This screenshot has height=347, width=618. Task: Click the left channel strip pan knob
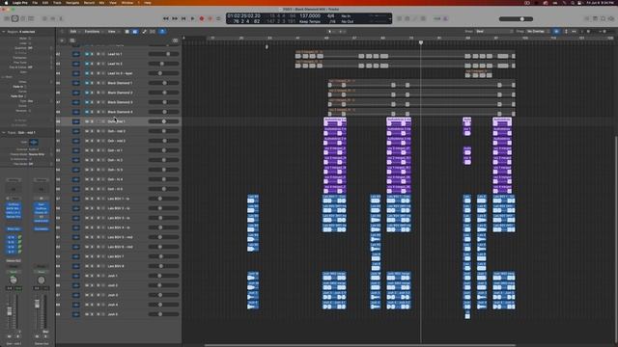point(14,280)
